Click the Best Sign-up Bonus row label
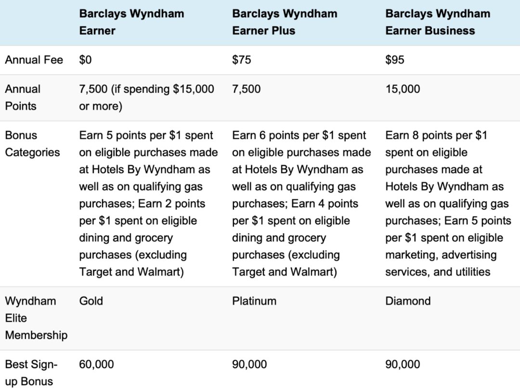 [x=31, y=373]
